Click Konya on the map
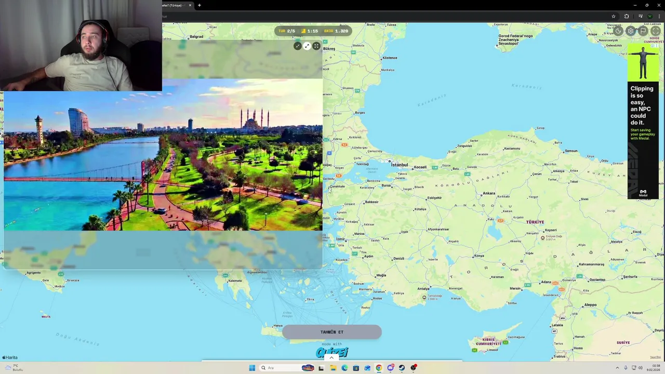 [x=478, y=256]
